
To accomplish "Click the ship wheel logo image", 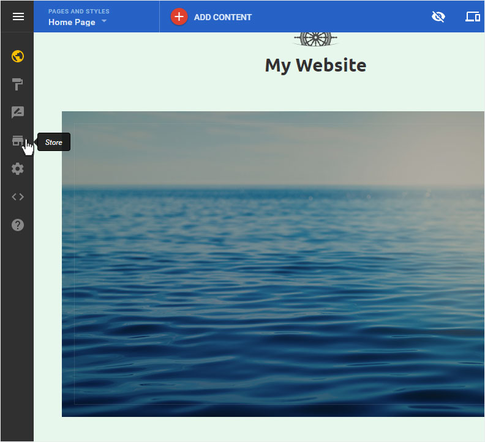I will 315,39.
